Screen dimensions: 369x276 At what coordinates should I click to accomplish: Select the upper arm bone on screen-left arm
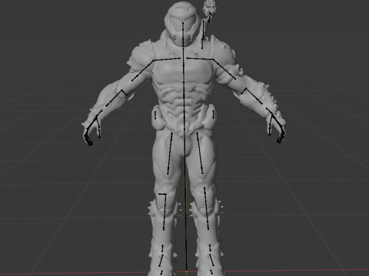point(143,71)
